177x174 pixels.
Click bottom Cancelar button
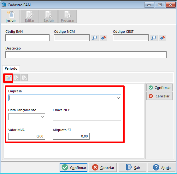tap(103, 167)
